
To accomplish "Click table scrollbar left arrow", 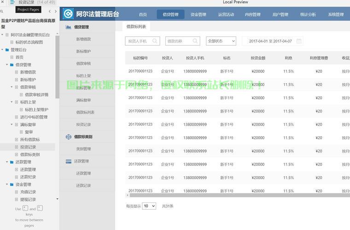I will (128, 195).
